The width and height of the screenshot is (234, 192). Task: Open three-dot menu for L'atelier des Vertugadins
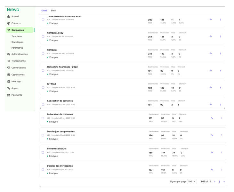(x=222, y=170)
